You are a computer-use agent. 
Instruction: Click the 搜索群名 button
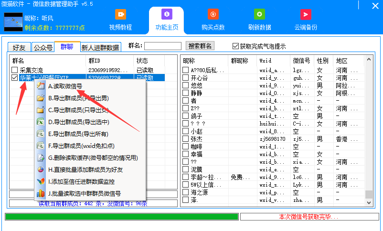pos(200,46)
